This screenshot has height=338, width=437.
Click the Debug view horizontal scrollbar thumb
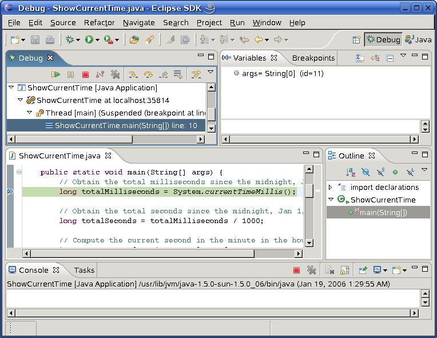coord(74,139)
